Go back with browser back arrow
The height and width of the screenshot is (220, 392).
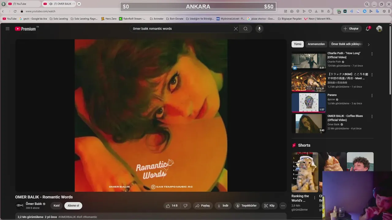pos(3,11)
